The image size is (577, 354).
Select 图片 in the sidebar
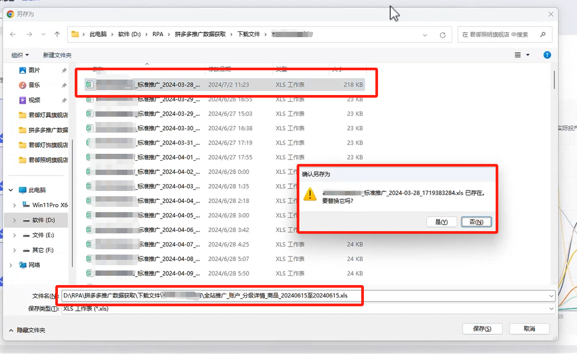(x=34, y=70)
